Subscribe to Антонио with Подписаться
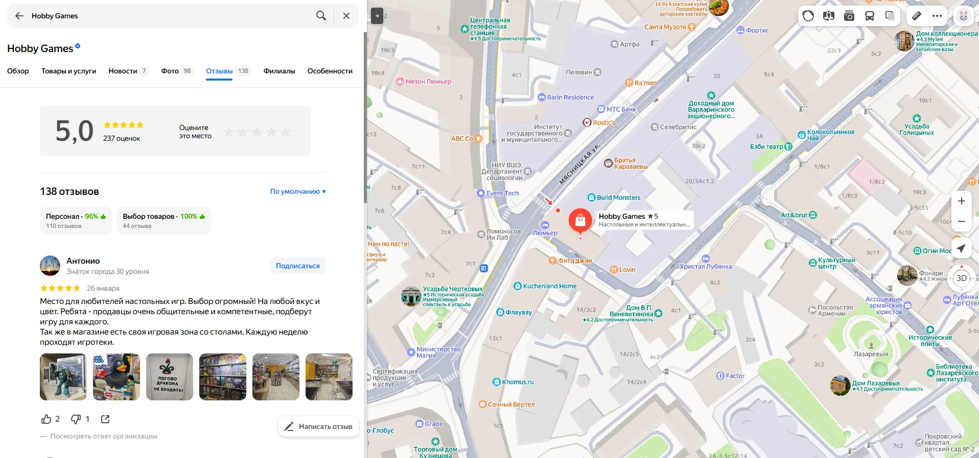This screenshot has height=458, width=979. (x=297, y=266)
